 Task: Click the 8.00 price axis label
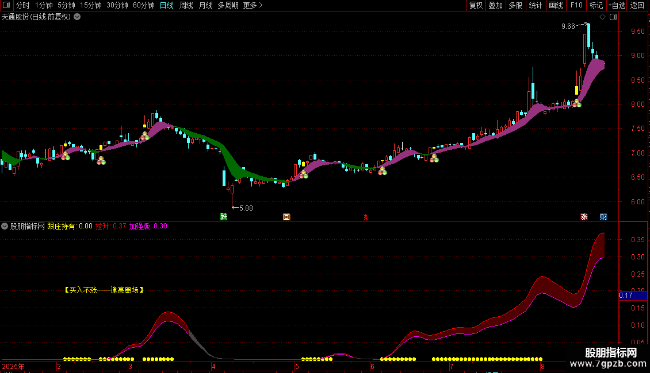pyautogui.click(x=637, y=104)
